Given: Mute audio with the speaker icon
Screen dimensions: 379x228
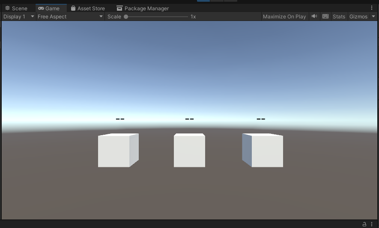Looking at the screenshot, I should 314,16.
